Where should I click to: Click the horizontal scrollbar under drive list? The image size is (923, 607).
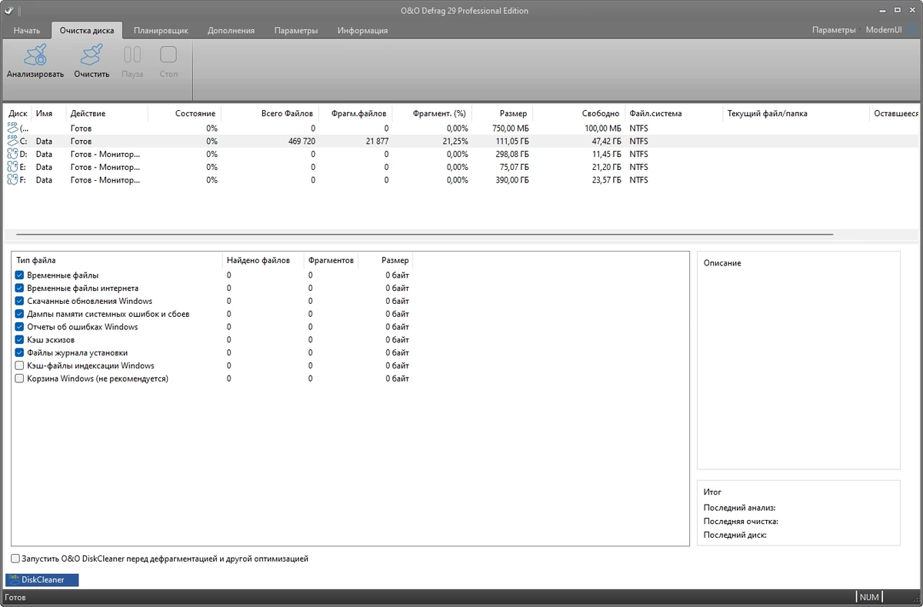tap(424, 233)
